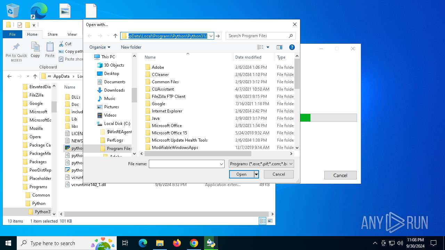Click the search magnifier in Search Program Files

tap(291, 36)
